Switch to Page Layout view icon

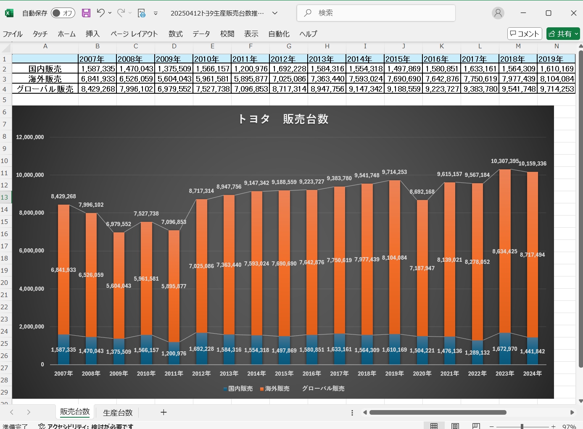pyautogui.click(x=455, y=426)
